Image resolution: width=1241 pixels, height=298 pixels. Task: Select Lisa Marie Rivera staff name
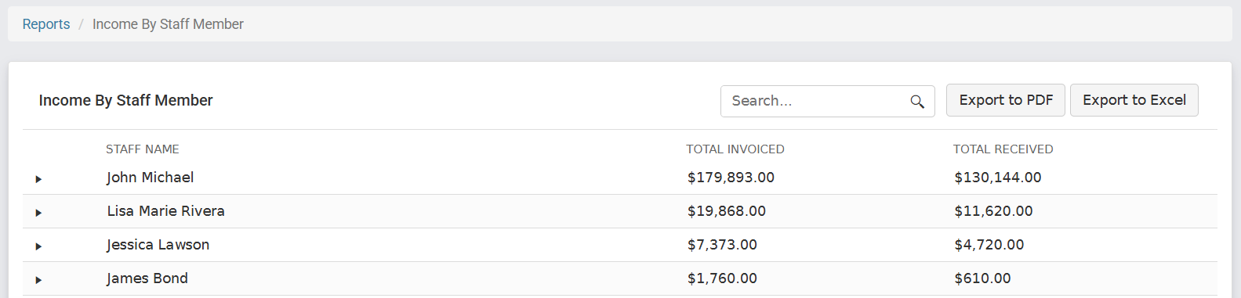pos(166,211)
